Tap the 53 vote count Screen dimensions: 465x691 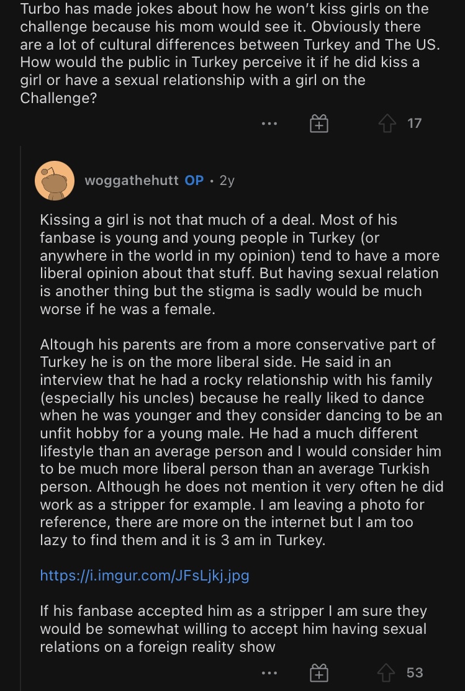click(x=415, y=673)
